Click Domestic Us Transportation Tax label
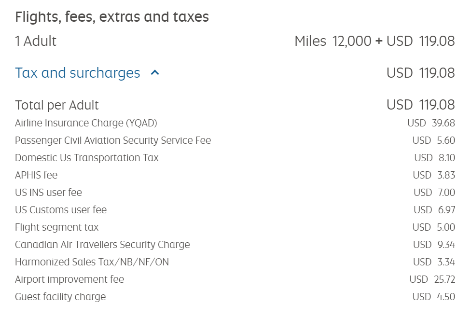The image size is (471, 318). [87, 158]
